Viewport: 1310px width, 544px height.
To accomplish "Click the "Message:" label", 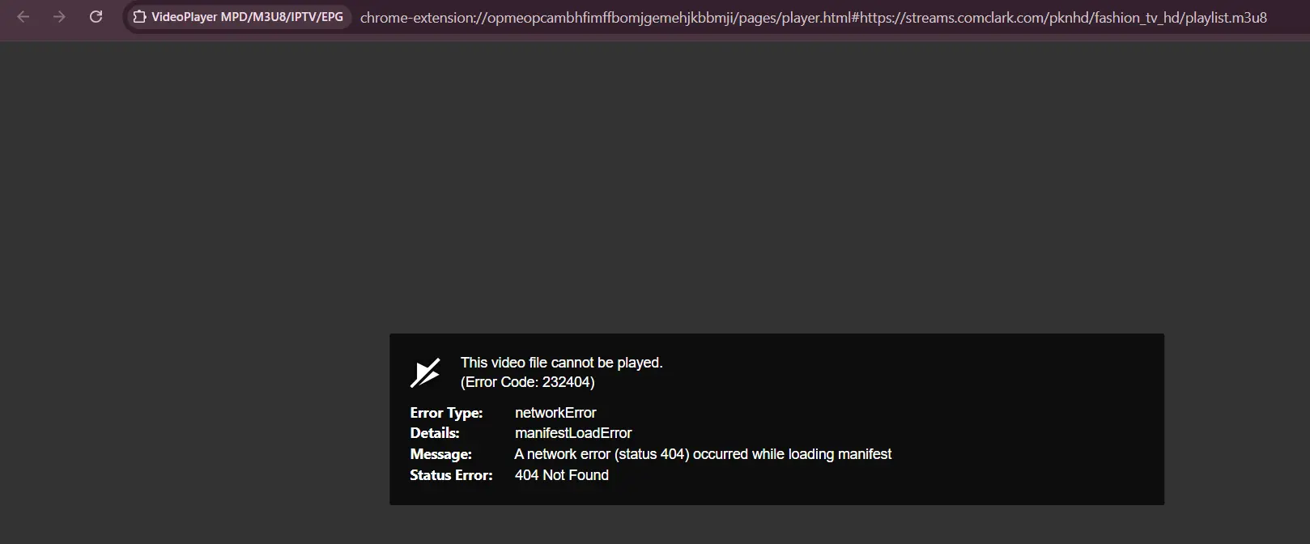I will [440, 454].
